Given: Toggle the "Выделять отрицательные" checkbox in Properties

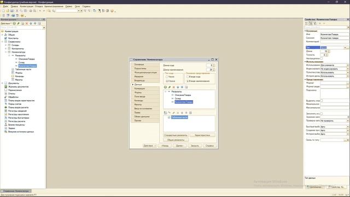Looking at the screenshot, I should point(322,101).
